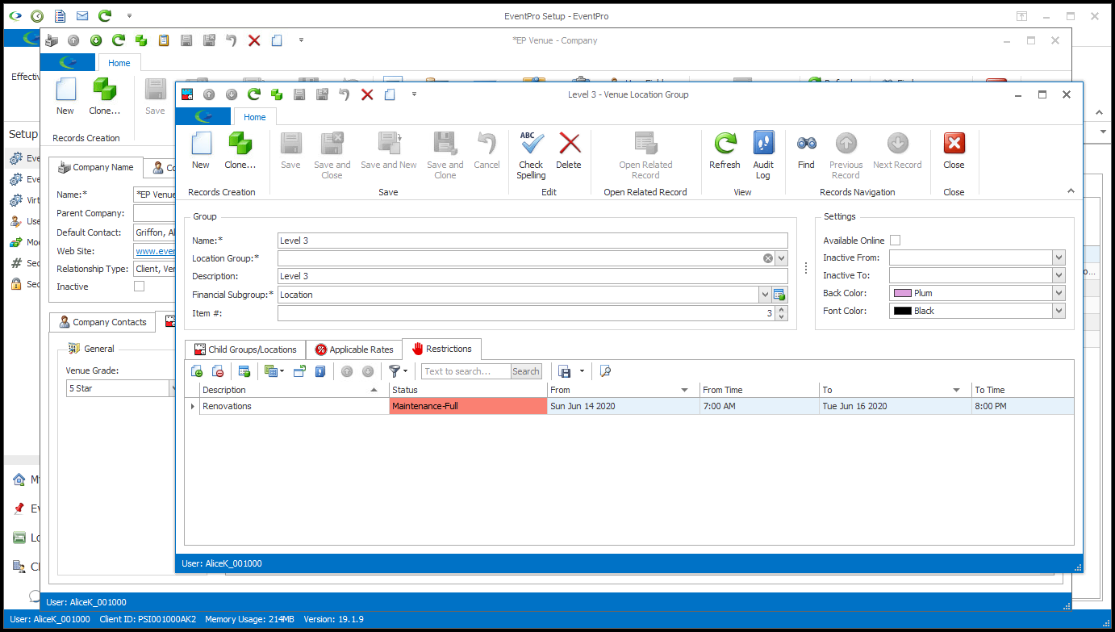The image size is (1115, 632).
Task: Open the Company Name tab in the Company window
Action: click(x=96, y=167)
